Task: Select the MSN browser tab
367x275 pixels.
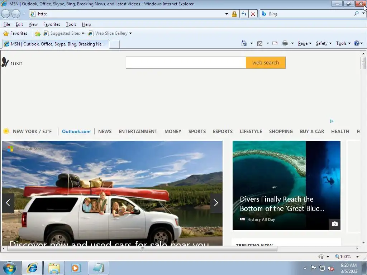Action: pyautogui.click(x=56, y=44)
